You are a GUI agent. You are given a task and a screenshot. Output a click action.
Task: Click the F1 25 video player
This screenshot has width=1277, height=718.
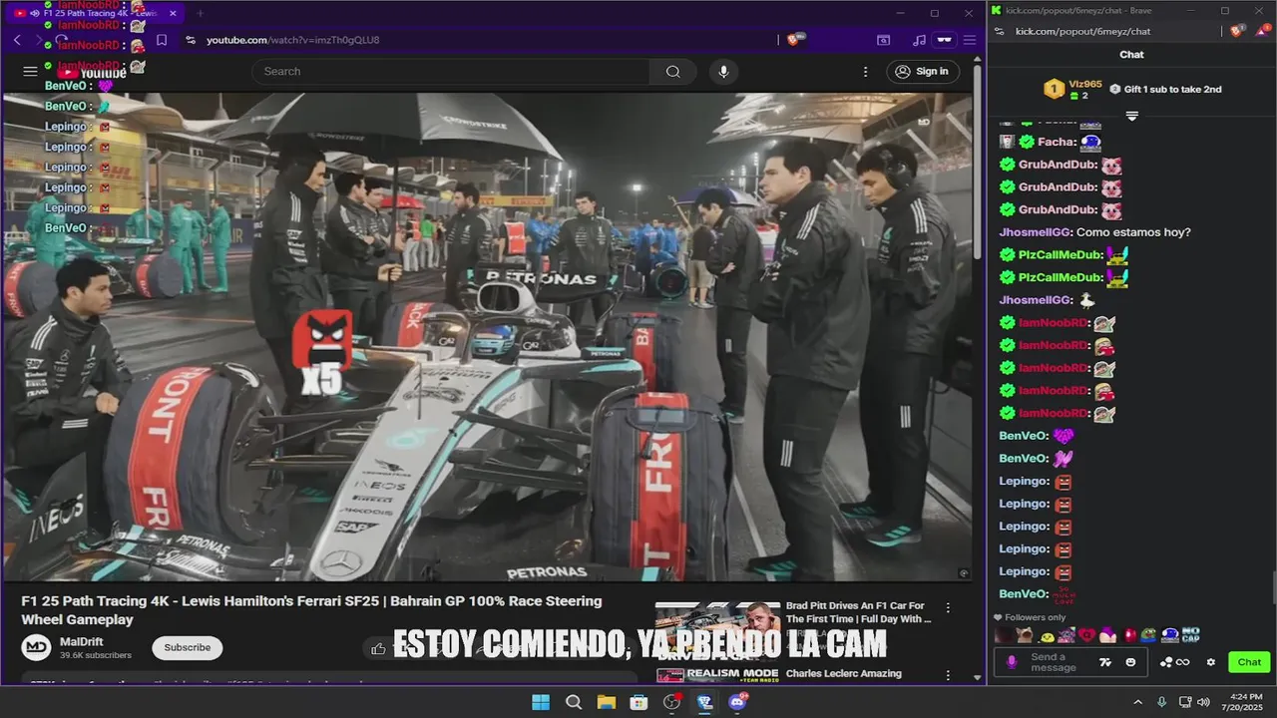(487, 336)
